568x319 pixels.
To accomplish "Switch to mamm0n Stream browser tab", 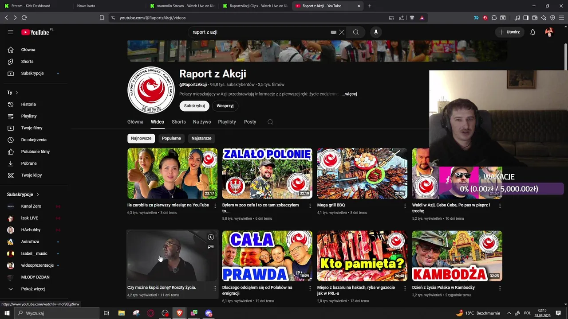I will (182, 6).
